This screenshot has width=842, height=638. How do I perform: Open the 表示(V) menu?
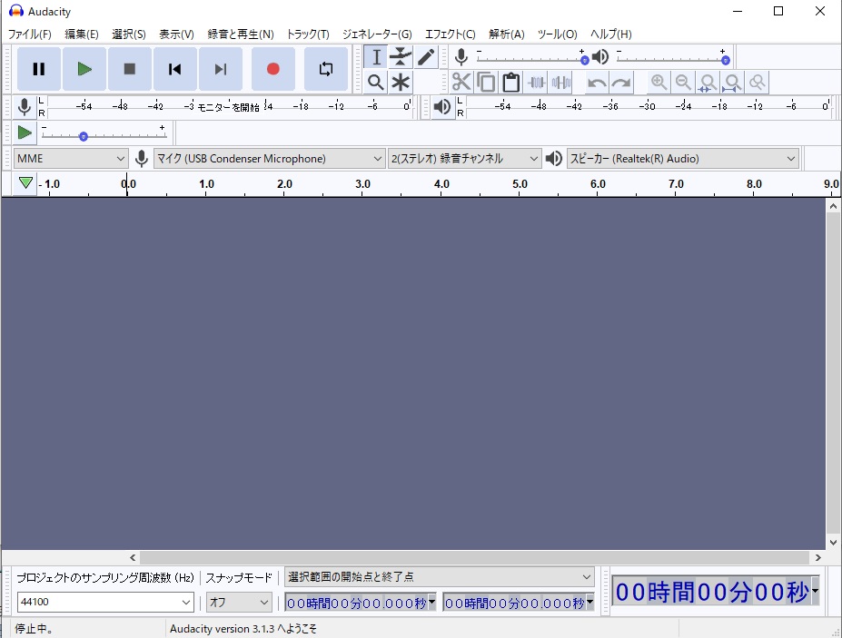click(176, 34)
